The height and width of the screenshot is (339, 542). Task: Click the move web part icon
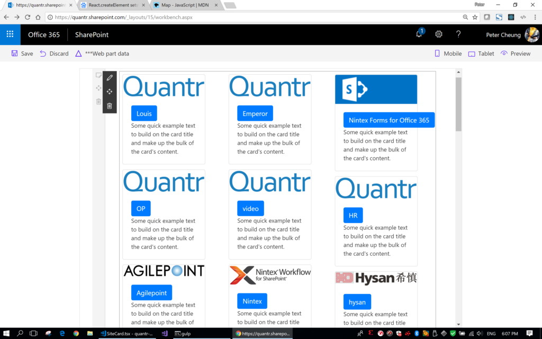[x=110, y=92]
